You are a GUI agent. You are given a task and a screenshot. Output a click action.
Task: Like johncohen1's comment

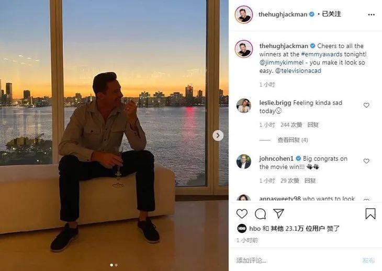(x=366, y=161)
